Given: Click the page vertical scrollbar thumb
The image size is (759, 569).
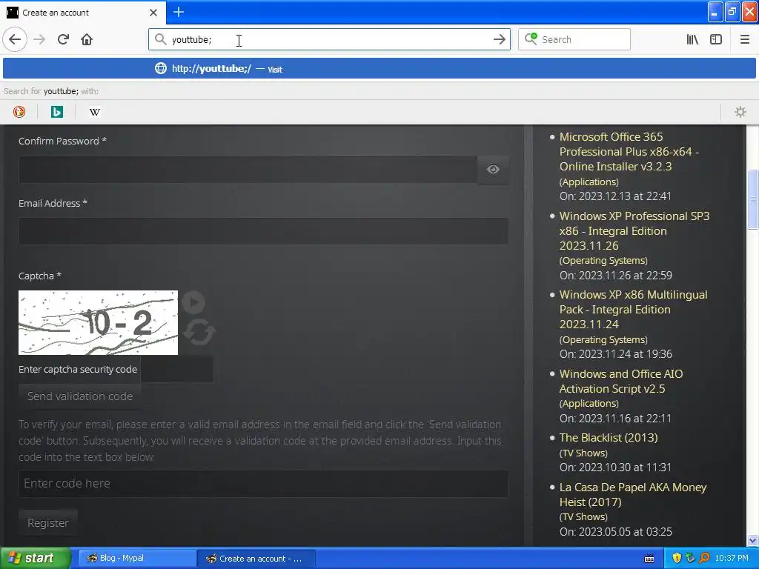Looking at the screenshot, I should coord(752,199).
